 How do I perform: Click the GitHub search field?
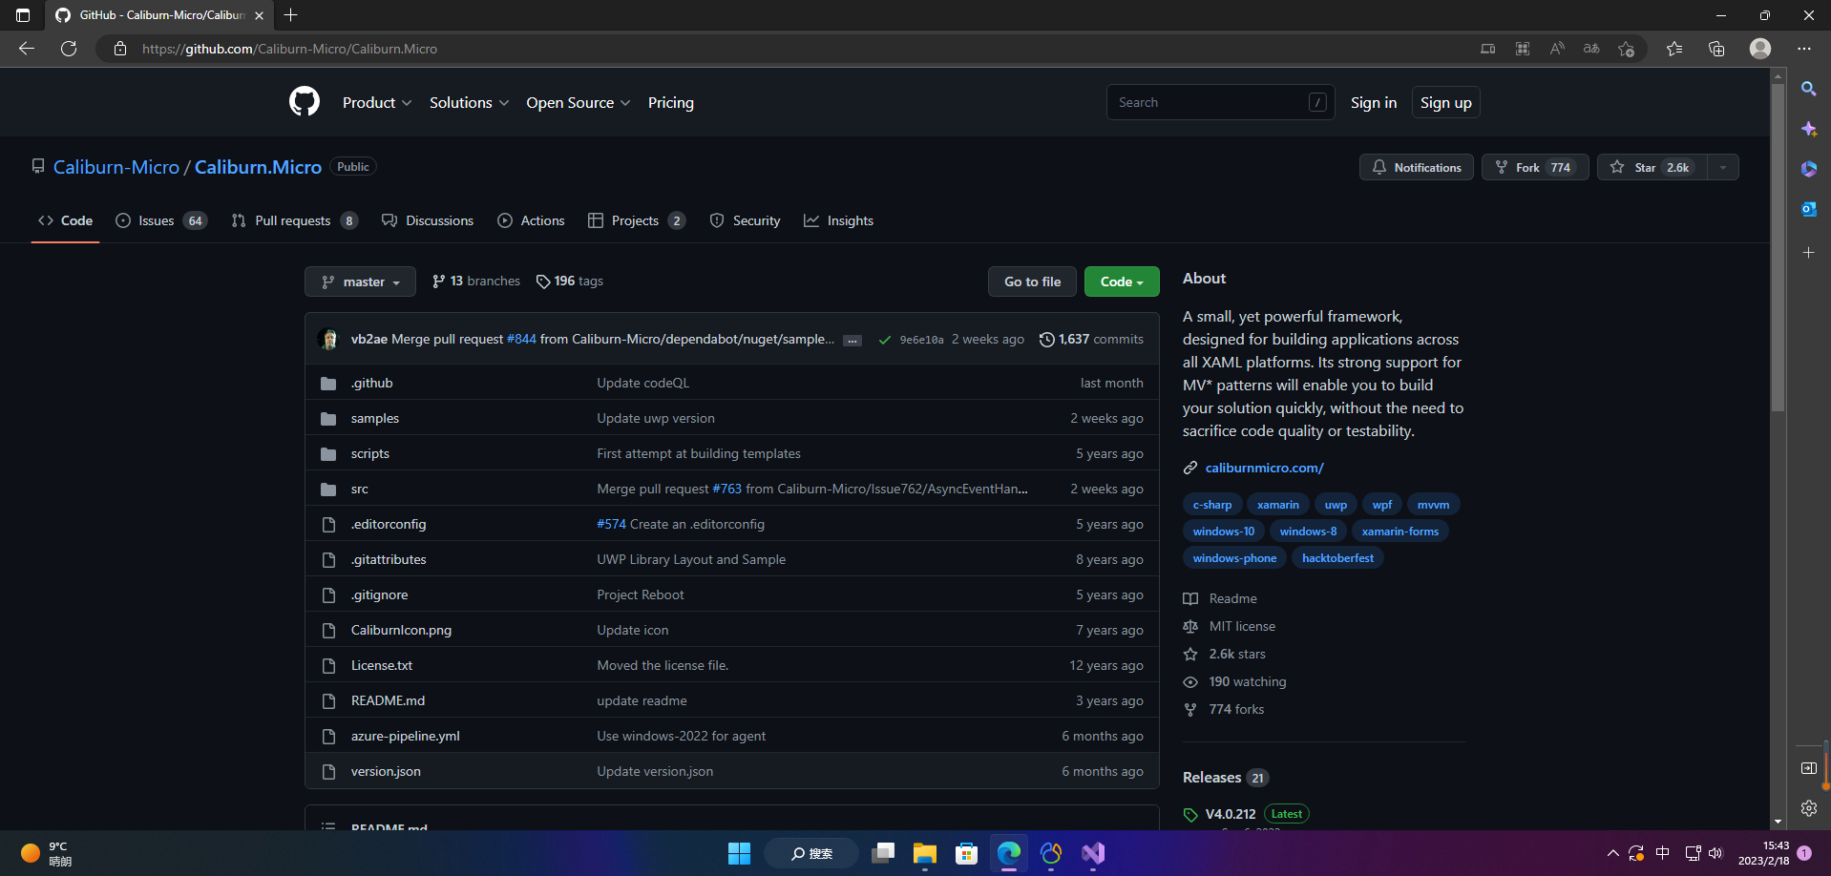(1221, 102)
